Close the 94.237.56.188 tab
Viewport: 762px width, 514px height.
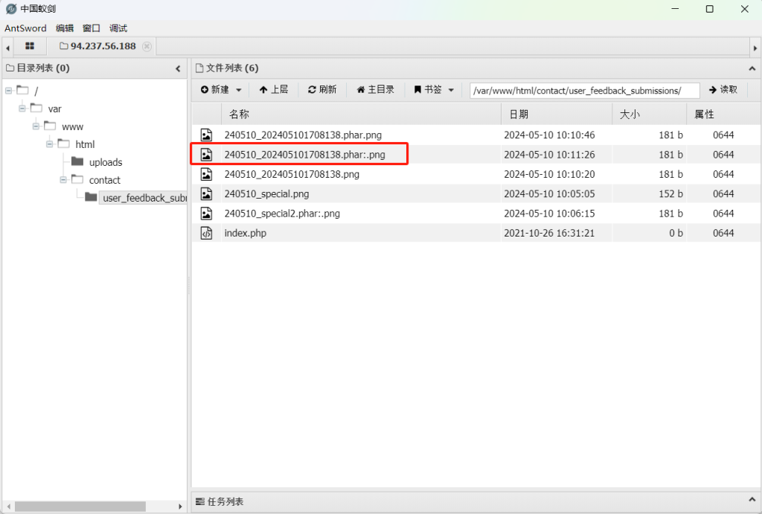click(x=147, y=46)
